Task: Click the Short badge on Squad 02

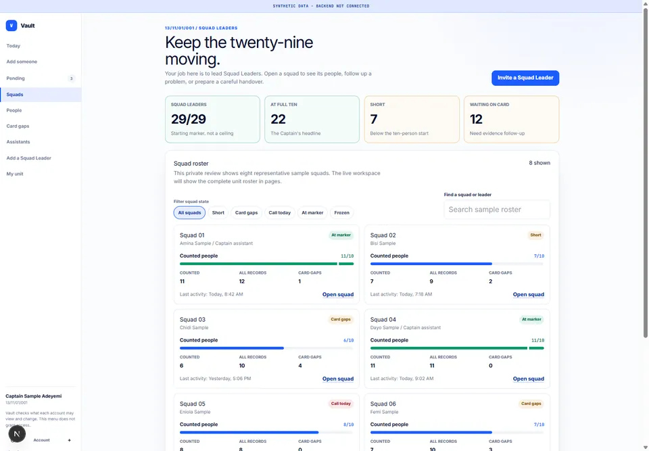Action: (x=535, y=235)
